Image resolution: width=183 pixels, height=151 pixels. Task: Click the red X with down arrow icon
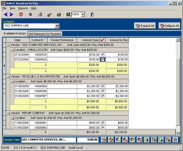point(154,140)
